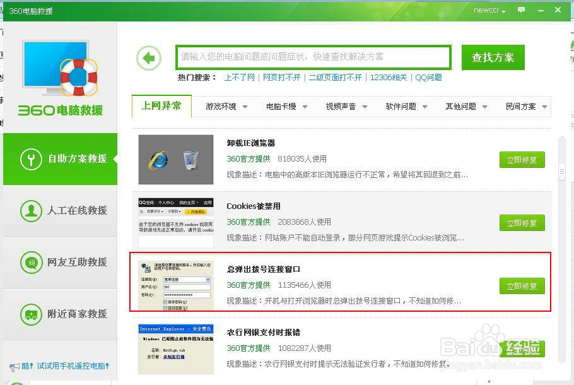
Task: Click the description starting 现象描述：网站账户不能自动登录
Action: (x=345, y=238)
